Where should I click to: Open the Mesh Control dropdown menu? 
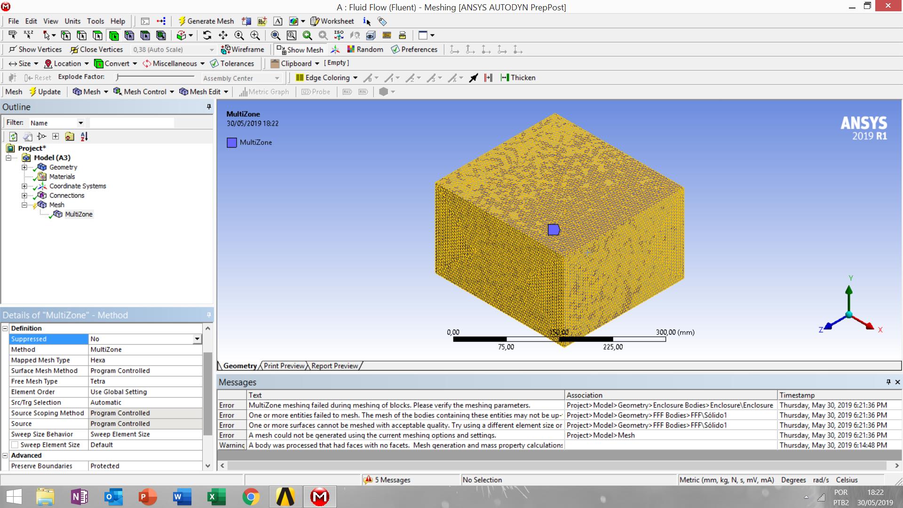[x=144, y=92]
